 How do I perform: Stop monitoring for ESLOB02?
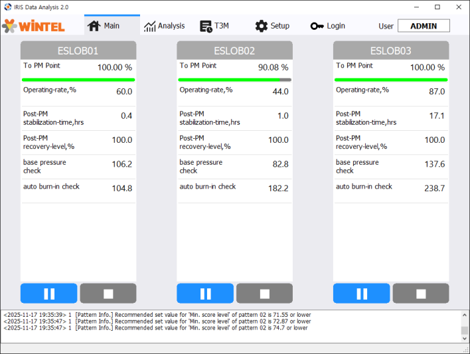click(x=264, y=294)
